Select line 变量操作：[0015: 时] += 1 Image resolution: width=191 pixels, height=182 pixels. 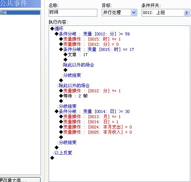[x=90, y=39]
